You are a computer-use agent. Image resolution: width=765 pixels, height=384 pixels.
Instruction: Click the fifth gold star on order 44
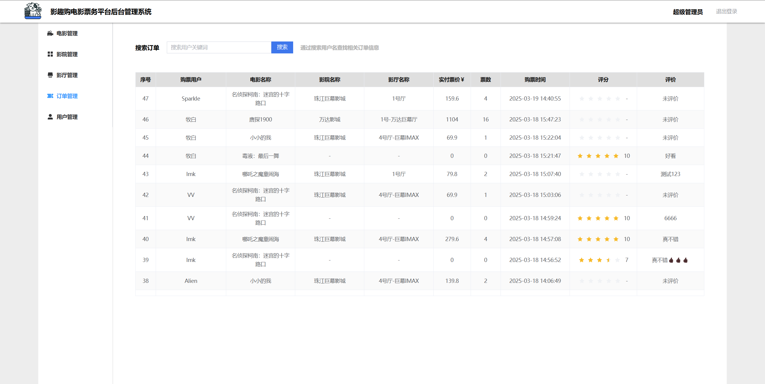click(x=616, y=155)
